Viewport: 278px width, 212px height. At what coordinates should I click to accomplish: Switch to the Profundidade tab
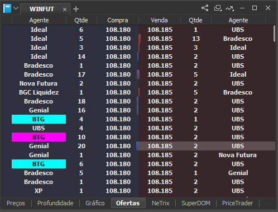coord(55,203)
